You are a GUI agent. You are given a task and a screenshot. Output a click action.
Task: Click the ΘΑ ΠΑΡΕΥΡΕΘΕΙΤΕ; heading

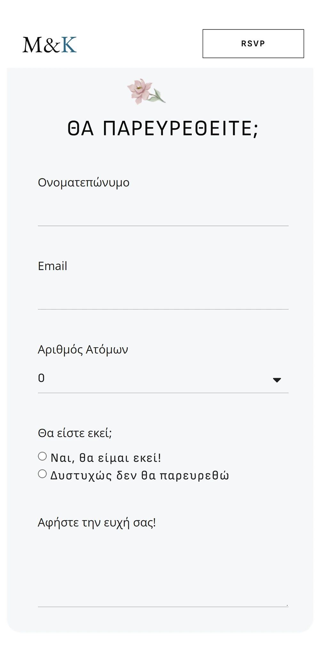pyautogui.click(x=163, y=128)
